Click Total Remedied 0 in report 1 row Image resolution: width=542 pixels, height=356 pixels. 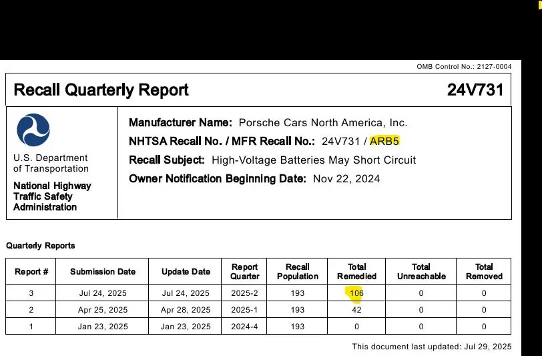pos(356,327)
